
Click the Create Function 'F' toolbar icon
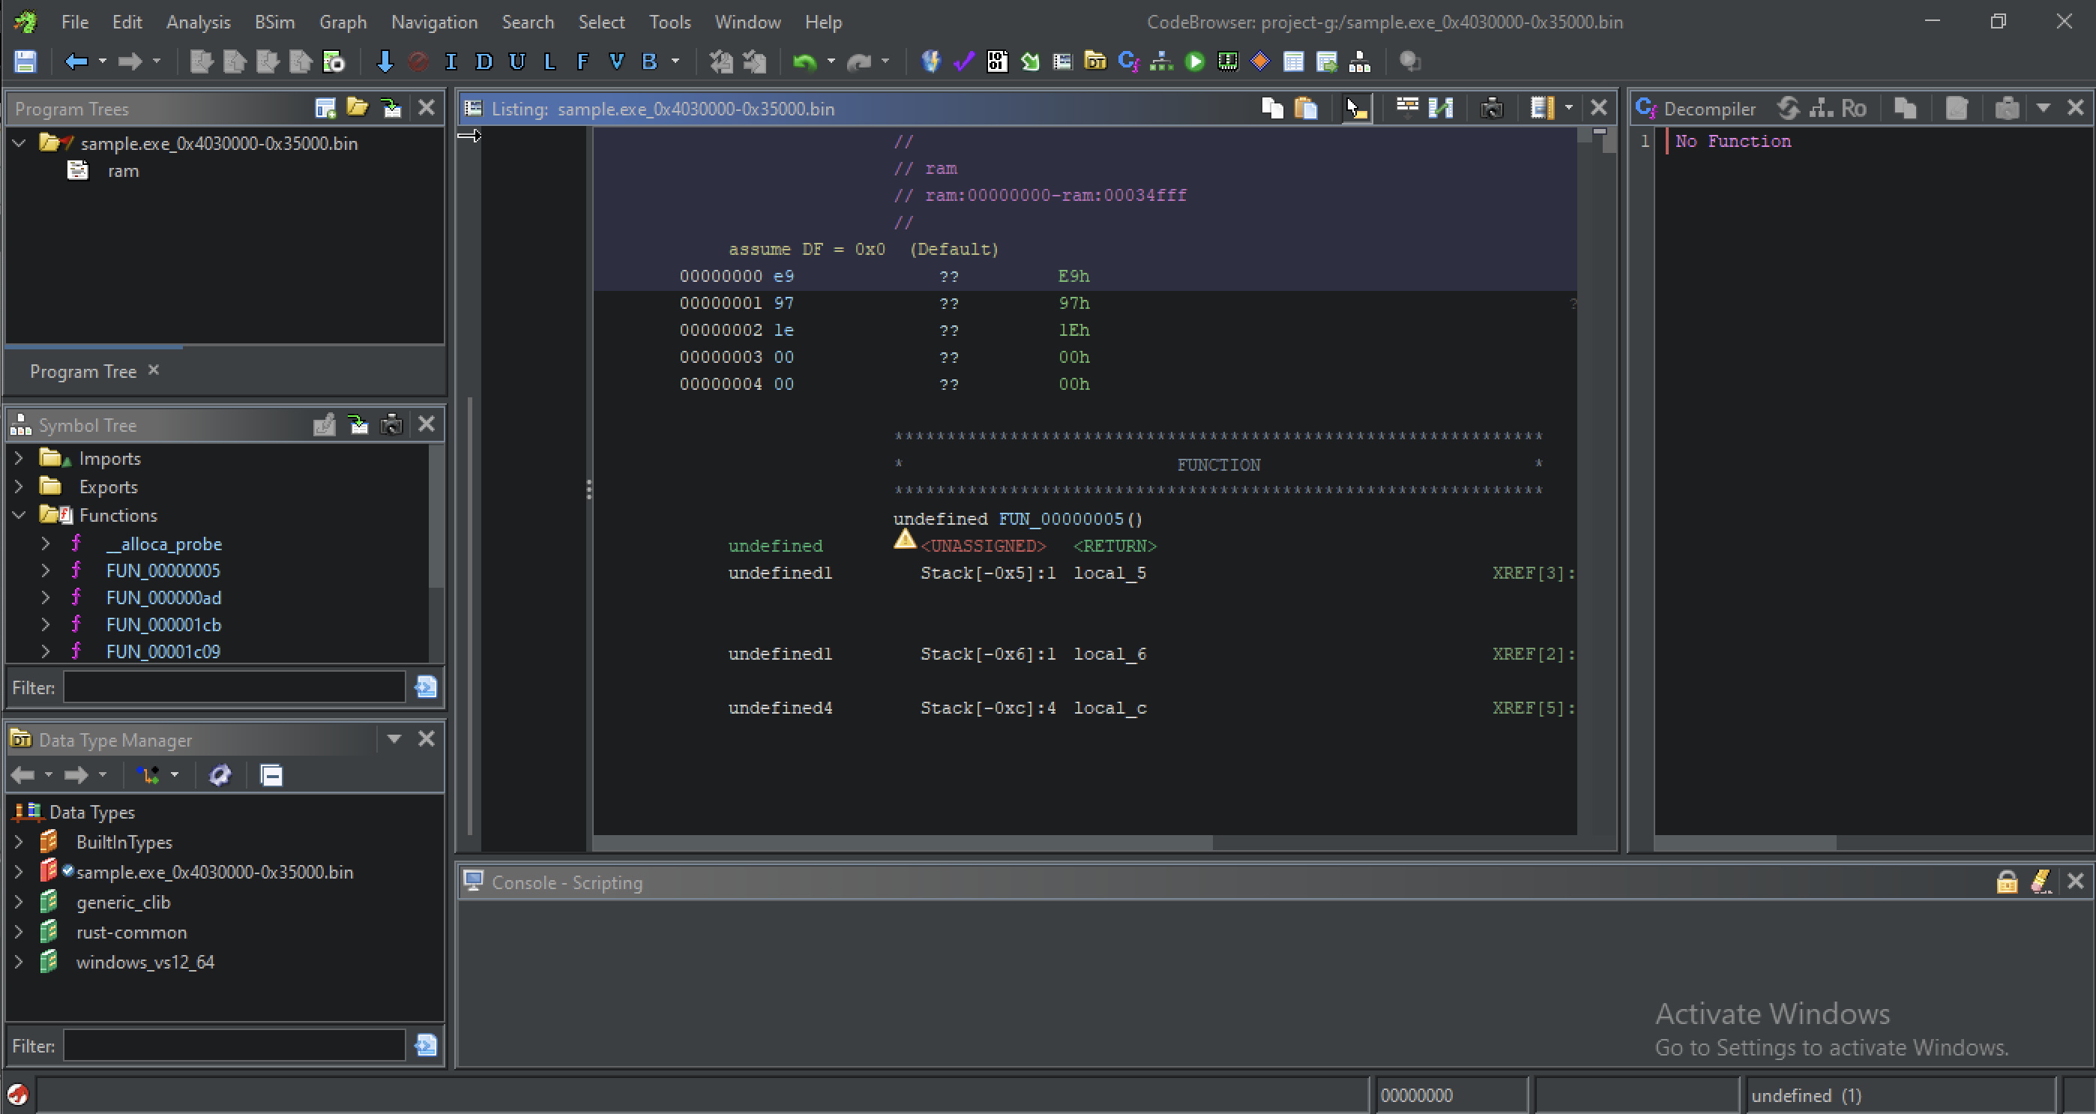582,61
